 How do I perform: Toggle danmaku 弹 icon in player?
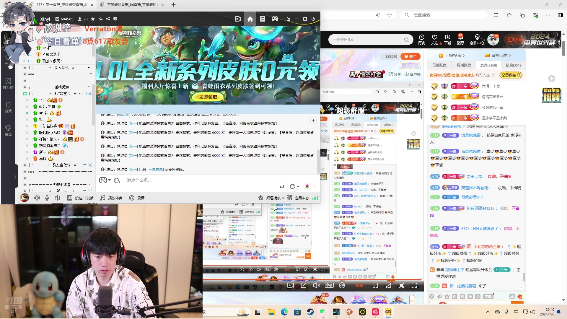tap(342, 285)
